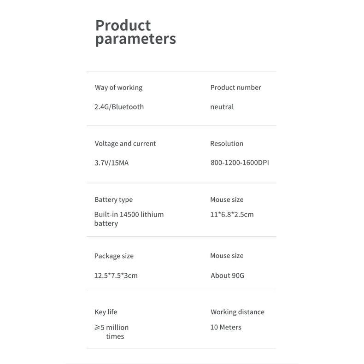
Task: Click "Mouse size" label above "About 90G"
Action: point(227,256)
